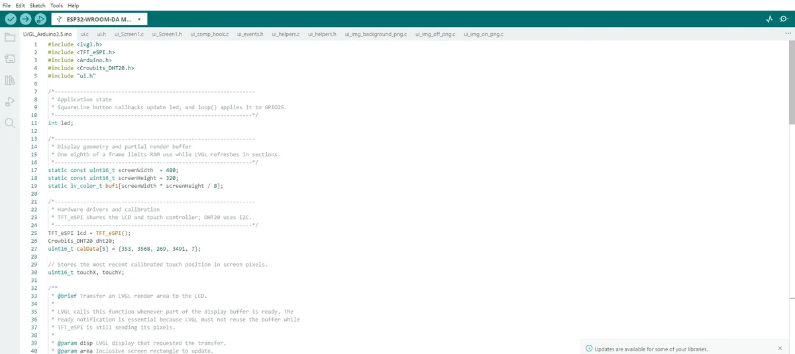Open the Help menu
This screenshot has height=354, width=795.
73,5
